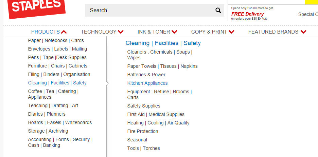
Task: Open Kitchen Appliances link
Action: tap(147, 83)
